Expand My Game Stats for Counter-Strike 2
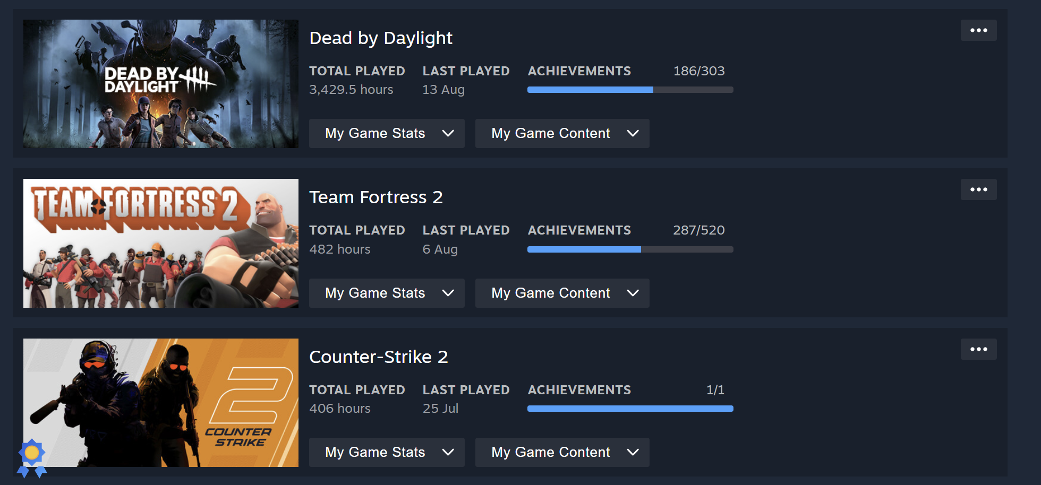The image size is (1041, 485). (387, 452)
